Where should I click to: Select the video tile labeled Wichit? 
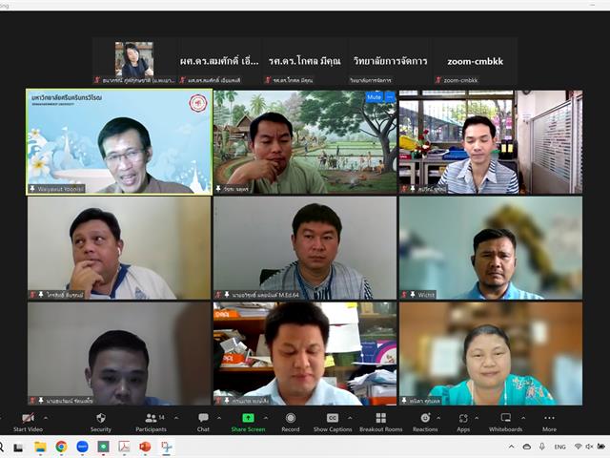coord(491,248)
